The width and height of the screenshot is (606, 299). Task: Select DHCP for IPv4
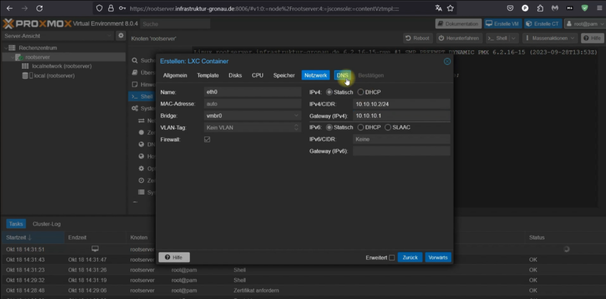[361, 92]
